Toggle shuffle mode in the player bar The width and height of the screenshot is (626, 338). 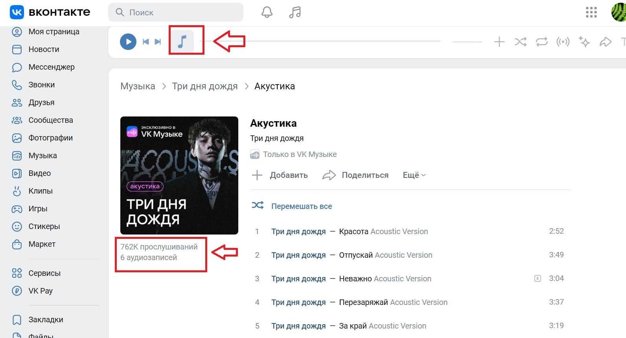520,42
